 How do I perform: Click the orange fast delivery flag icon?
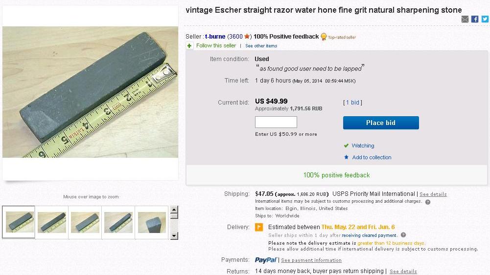coord(259,227)
